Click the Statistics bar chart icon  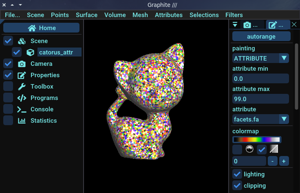(22, 121)
